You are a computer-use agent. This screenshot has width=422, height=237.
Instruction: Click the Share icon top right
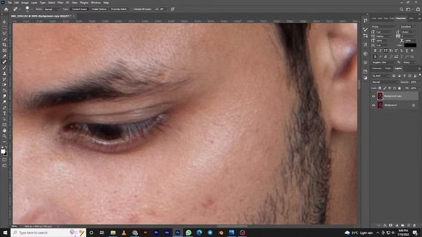click(x=417, y=9)
